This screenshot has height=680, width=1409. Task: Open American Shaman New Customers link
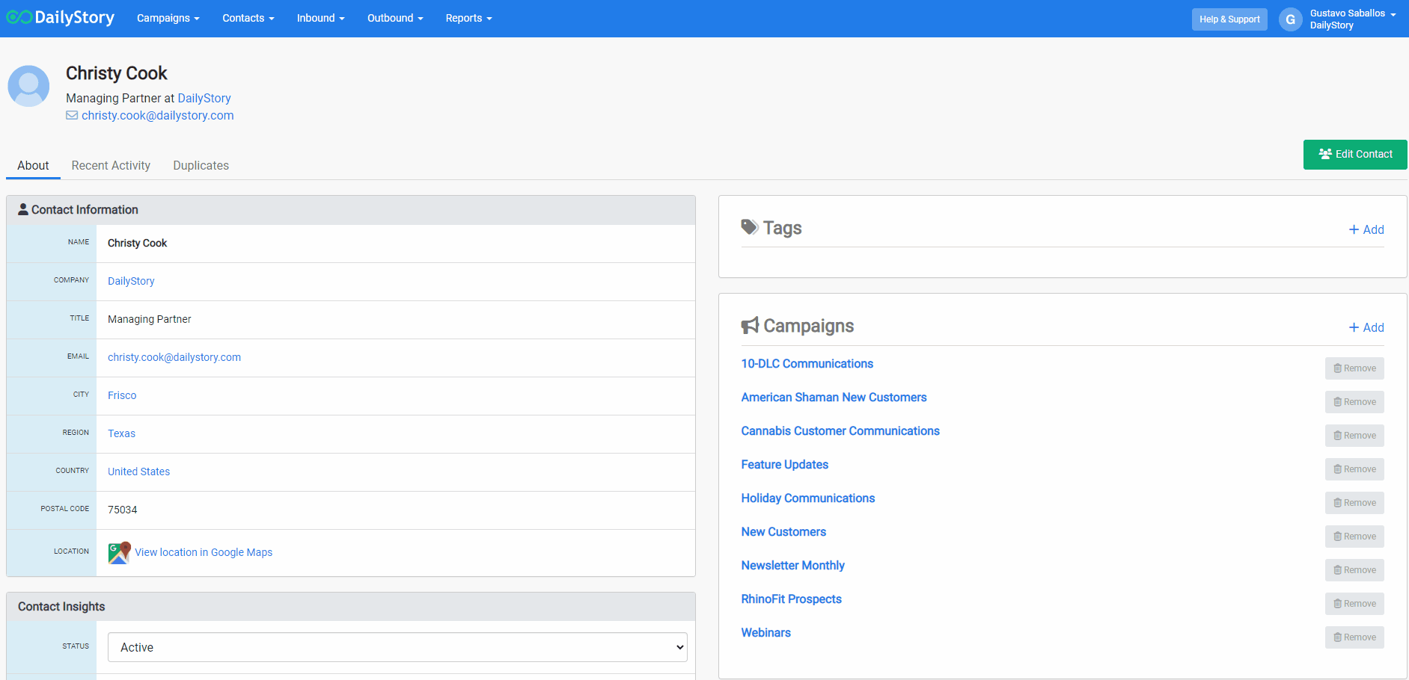pos(834,398)
